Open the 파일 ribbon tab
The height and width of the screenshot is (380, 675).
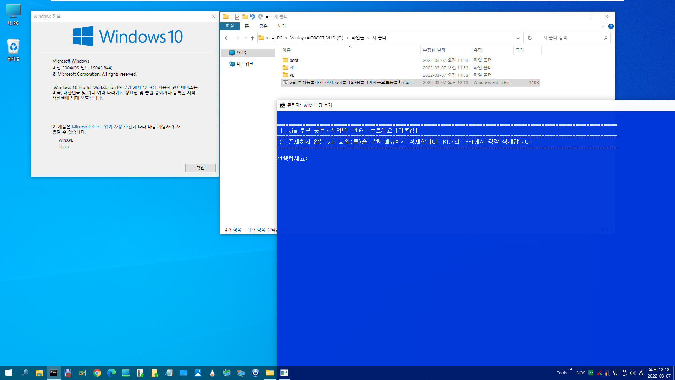point(230,26)
